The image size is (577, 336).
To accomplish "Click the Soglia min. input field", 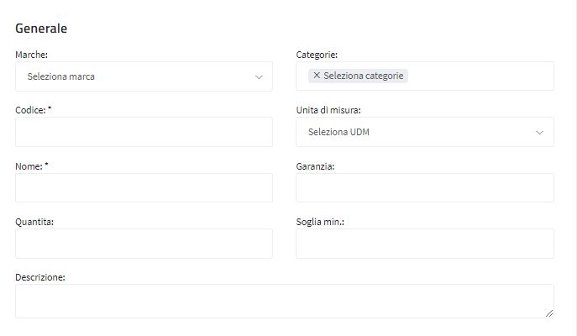I will (425, 244).
